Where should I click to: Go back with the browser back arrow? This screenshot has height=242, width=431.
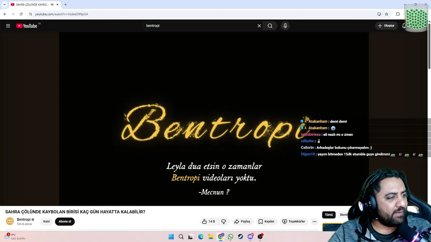(5, 14)
